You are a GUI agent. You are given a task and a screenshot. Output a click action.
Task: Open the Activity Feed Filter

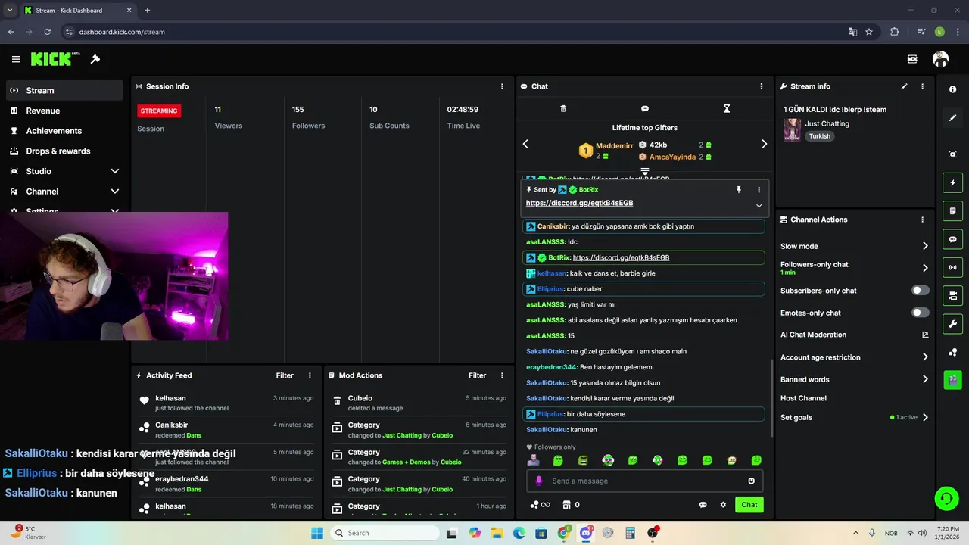click(285, 375)
